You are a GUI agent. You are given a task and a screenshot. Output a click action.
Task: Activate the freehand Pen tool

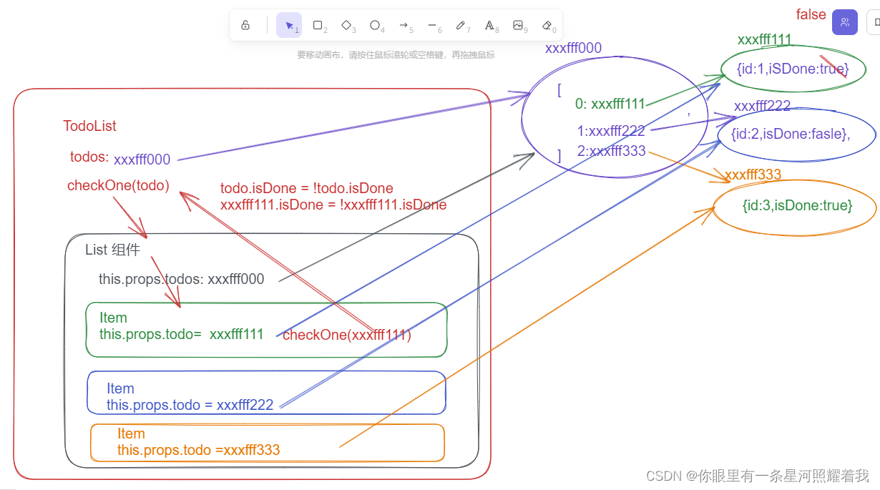[x=461, y=25]
